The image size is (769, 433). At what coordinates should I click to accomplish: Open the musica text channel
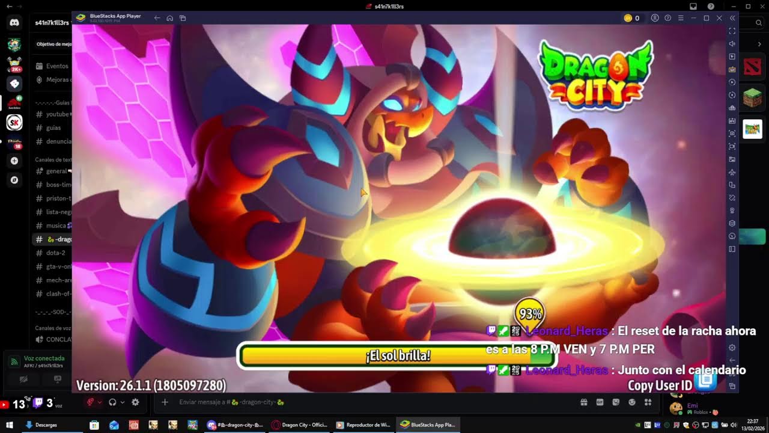[53, 226]
